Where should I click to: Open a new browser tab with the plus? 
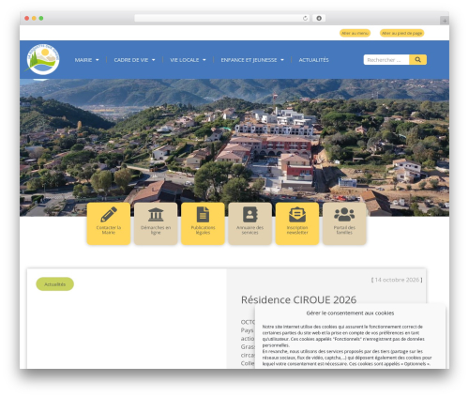point(445,21)
